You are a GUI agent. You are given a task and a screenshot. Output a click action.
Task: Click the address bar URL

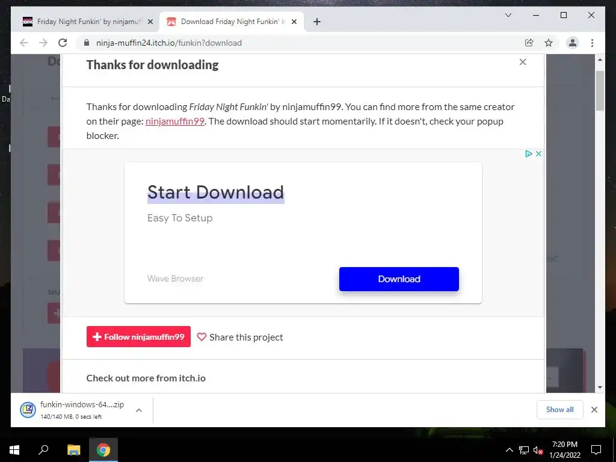[169, 43]
